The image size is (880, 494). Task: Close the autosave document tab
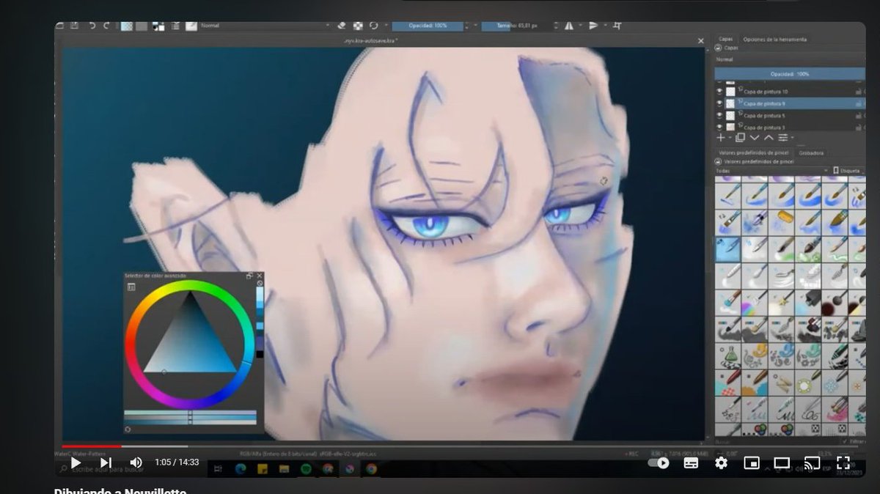pos(701,41)
